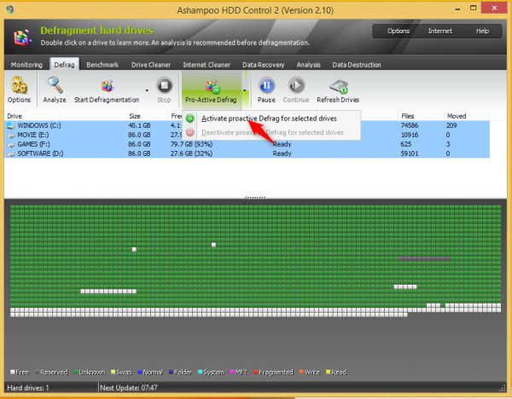Go to the Drive Cleaner tab
The image size is (512, 399).
(151, 65)
